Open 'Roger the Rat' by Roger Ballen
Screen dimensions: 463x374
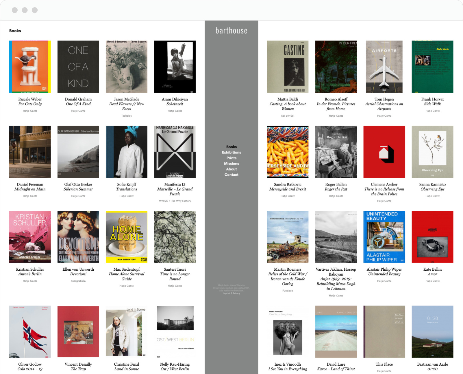click(336, 151)
